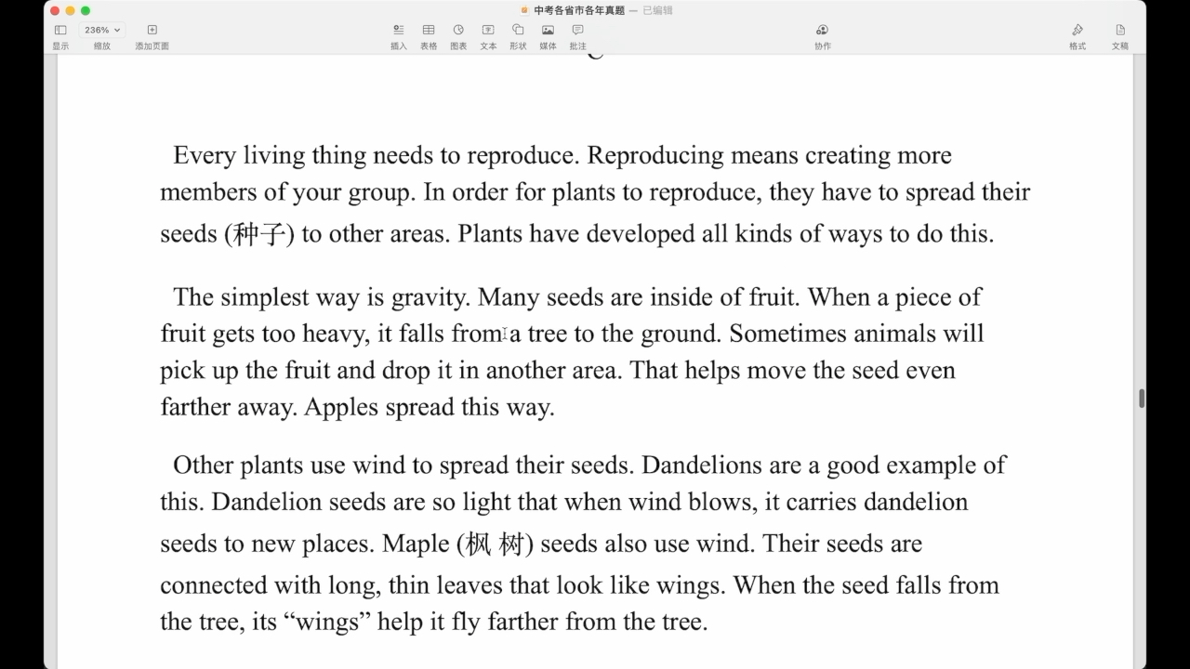Click the 已编辑 status in title bar
The width and height of the screenshot is (1190, 669).
(657, 10)
